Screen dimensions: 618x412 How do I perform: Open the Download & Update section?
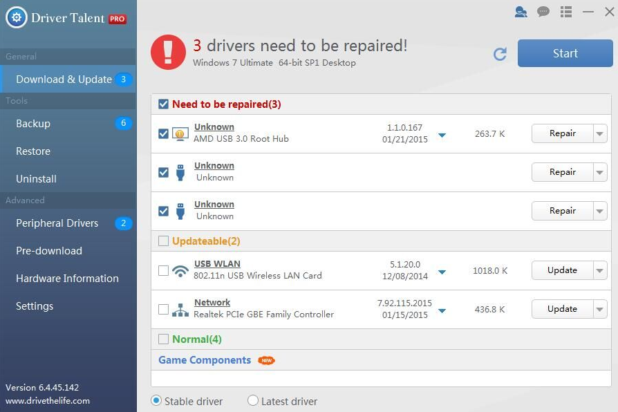coord(68,79)
